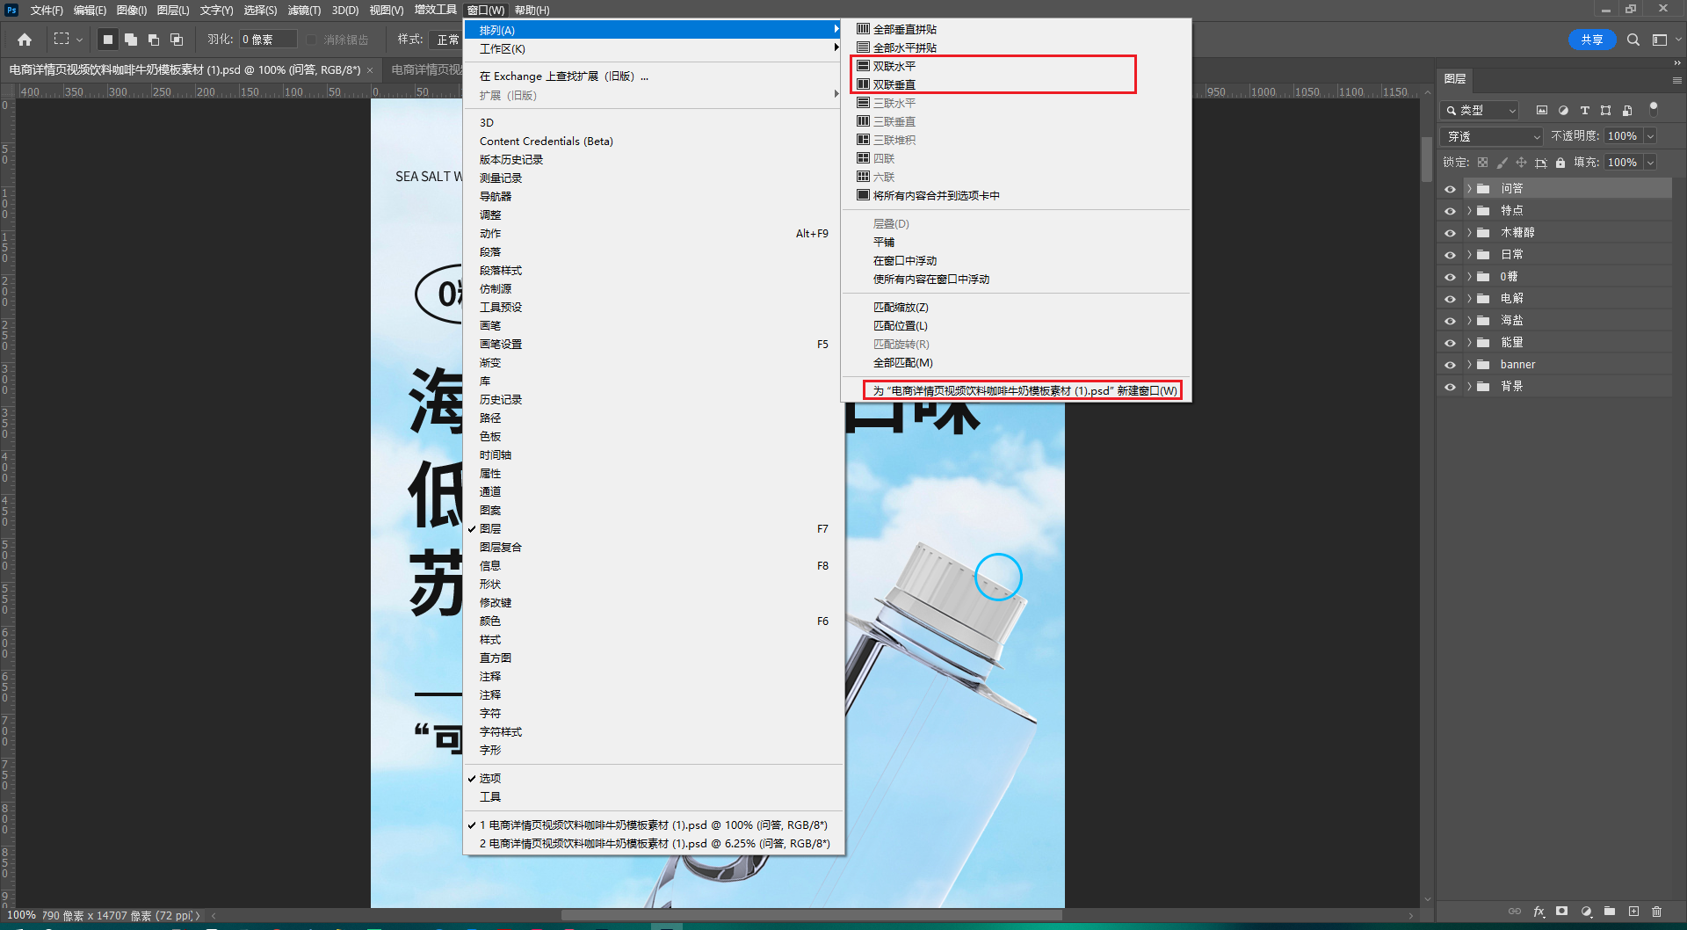Screen dimensions: 1687x930
Task: Expand the 问答 layer group
Action: 1469,189
